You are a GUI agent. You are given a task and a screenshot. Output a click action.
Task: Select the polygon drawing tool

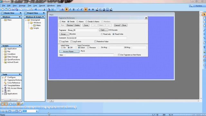[x=204, y=43]
